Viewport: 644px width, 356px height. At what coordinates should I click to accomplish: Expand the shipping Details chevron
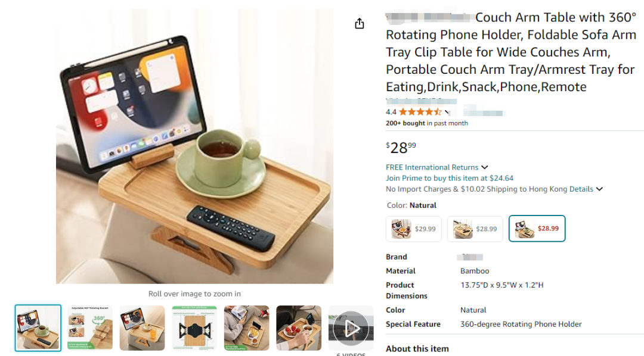pyautogui.click(x=600, y=189)
